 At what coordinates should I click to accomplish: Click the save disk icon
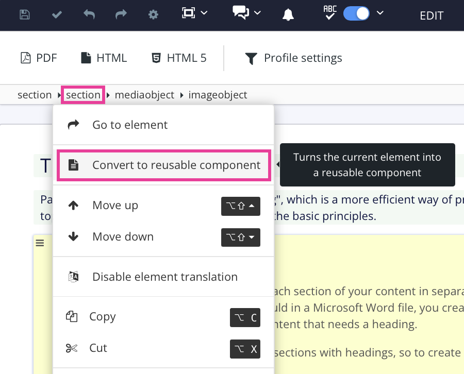(24, 14)
